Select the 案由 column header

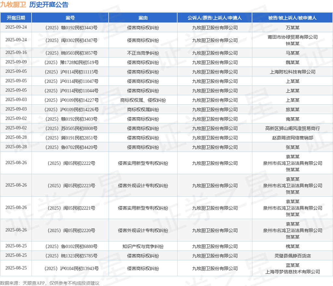pyautogui.click(x=143, y=18)
